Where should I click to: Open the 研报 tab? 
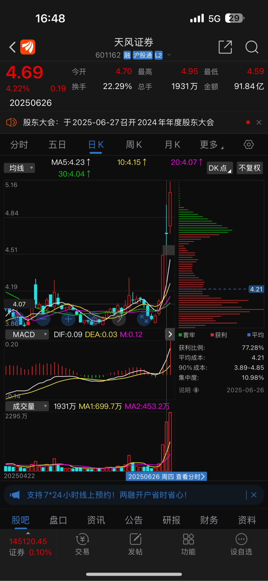pos(171,520)
